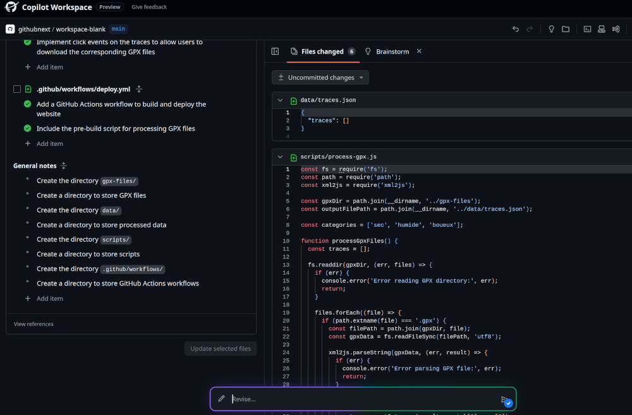This screenshot has width=632, height=415.
Task: Click the Update selected files button
Action: [x=221, y=349]
